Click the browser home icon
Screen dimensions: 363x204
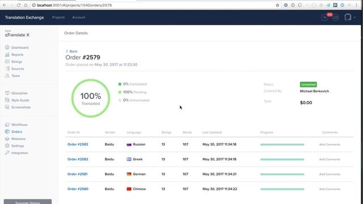pyautogui.click(x=26, y=5)
